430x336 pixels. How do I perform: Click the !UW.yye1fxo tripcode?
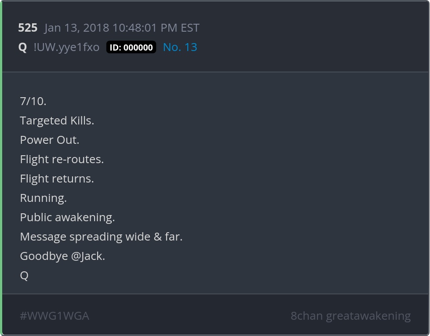[x=66, y=47]
